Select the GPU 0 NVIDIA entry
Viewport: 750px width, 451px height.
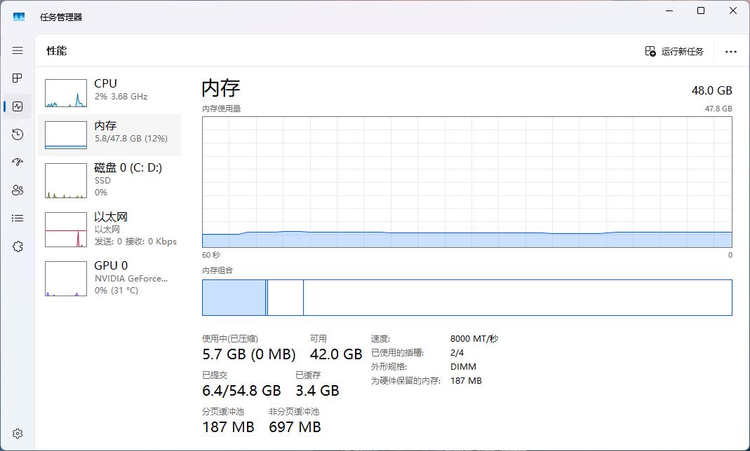(109, 277)
